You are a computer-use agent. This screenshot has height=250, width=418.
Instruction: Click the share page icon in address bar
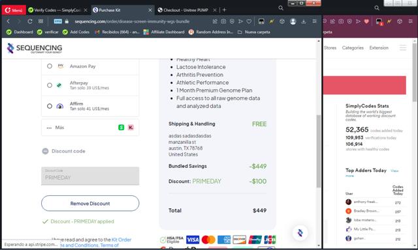tap(215, 21)
